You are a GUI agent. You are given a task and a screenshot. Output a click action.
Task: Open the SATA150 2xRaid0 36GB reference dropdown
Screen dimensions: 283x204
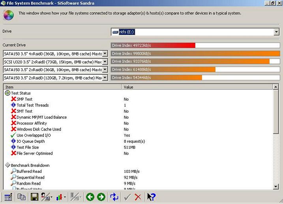[x=105, y=70]
